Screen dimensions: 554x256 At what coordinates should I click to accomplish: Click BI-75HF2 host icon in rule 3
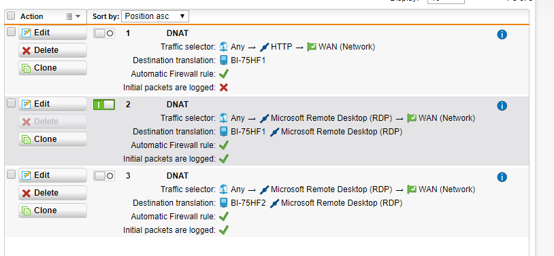click(223, 203)
